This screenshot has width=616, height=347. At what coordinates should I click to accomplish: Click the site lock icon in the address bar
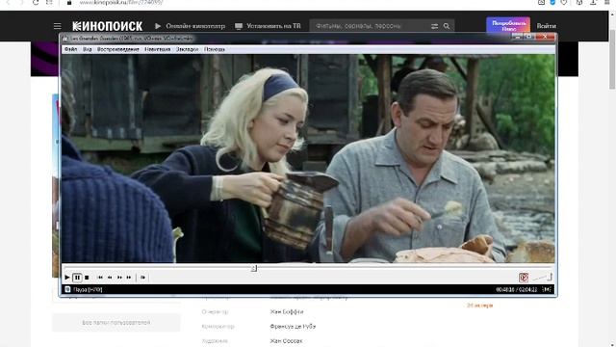pos(69,2)
